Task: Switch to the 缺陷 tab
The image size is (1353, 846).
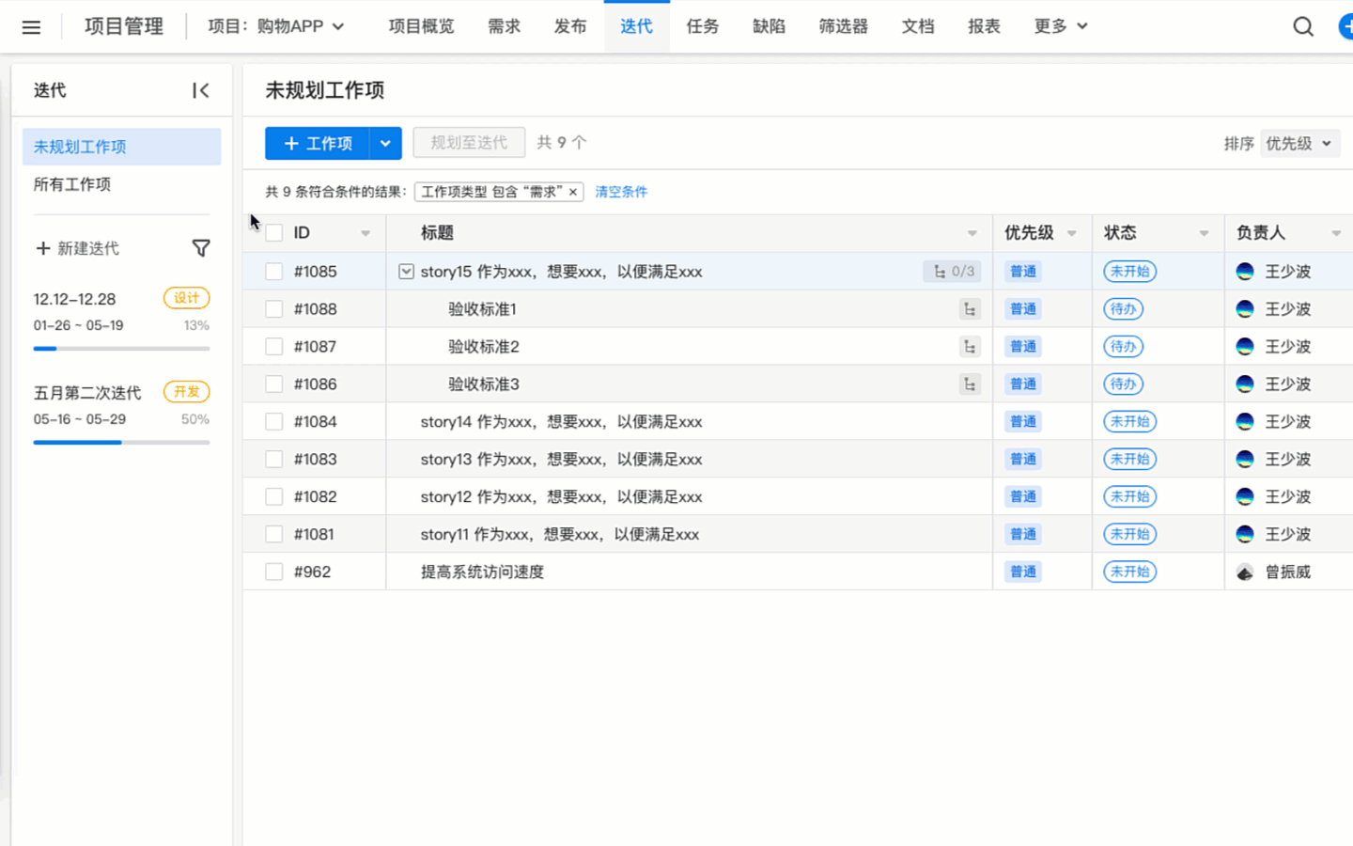Action: (768, 26)
